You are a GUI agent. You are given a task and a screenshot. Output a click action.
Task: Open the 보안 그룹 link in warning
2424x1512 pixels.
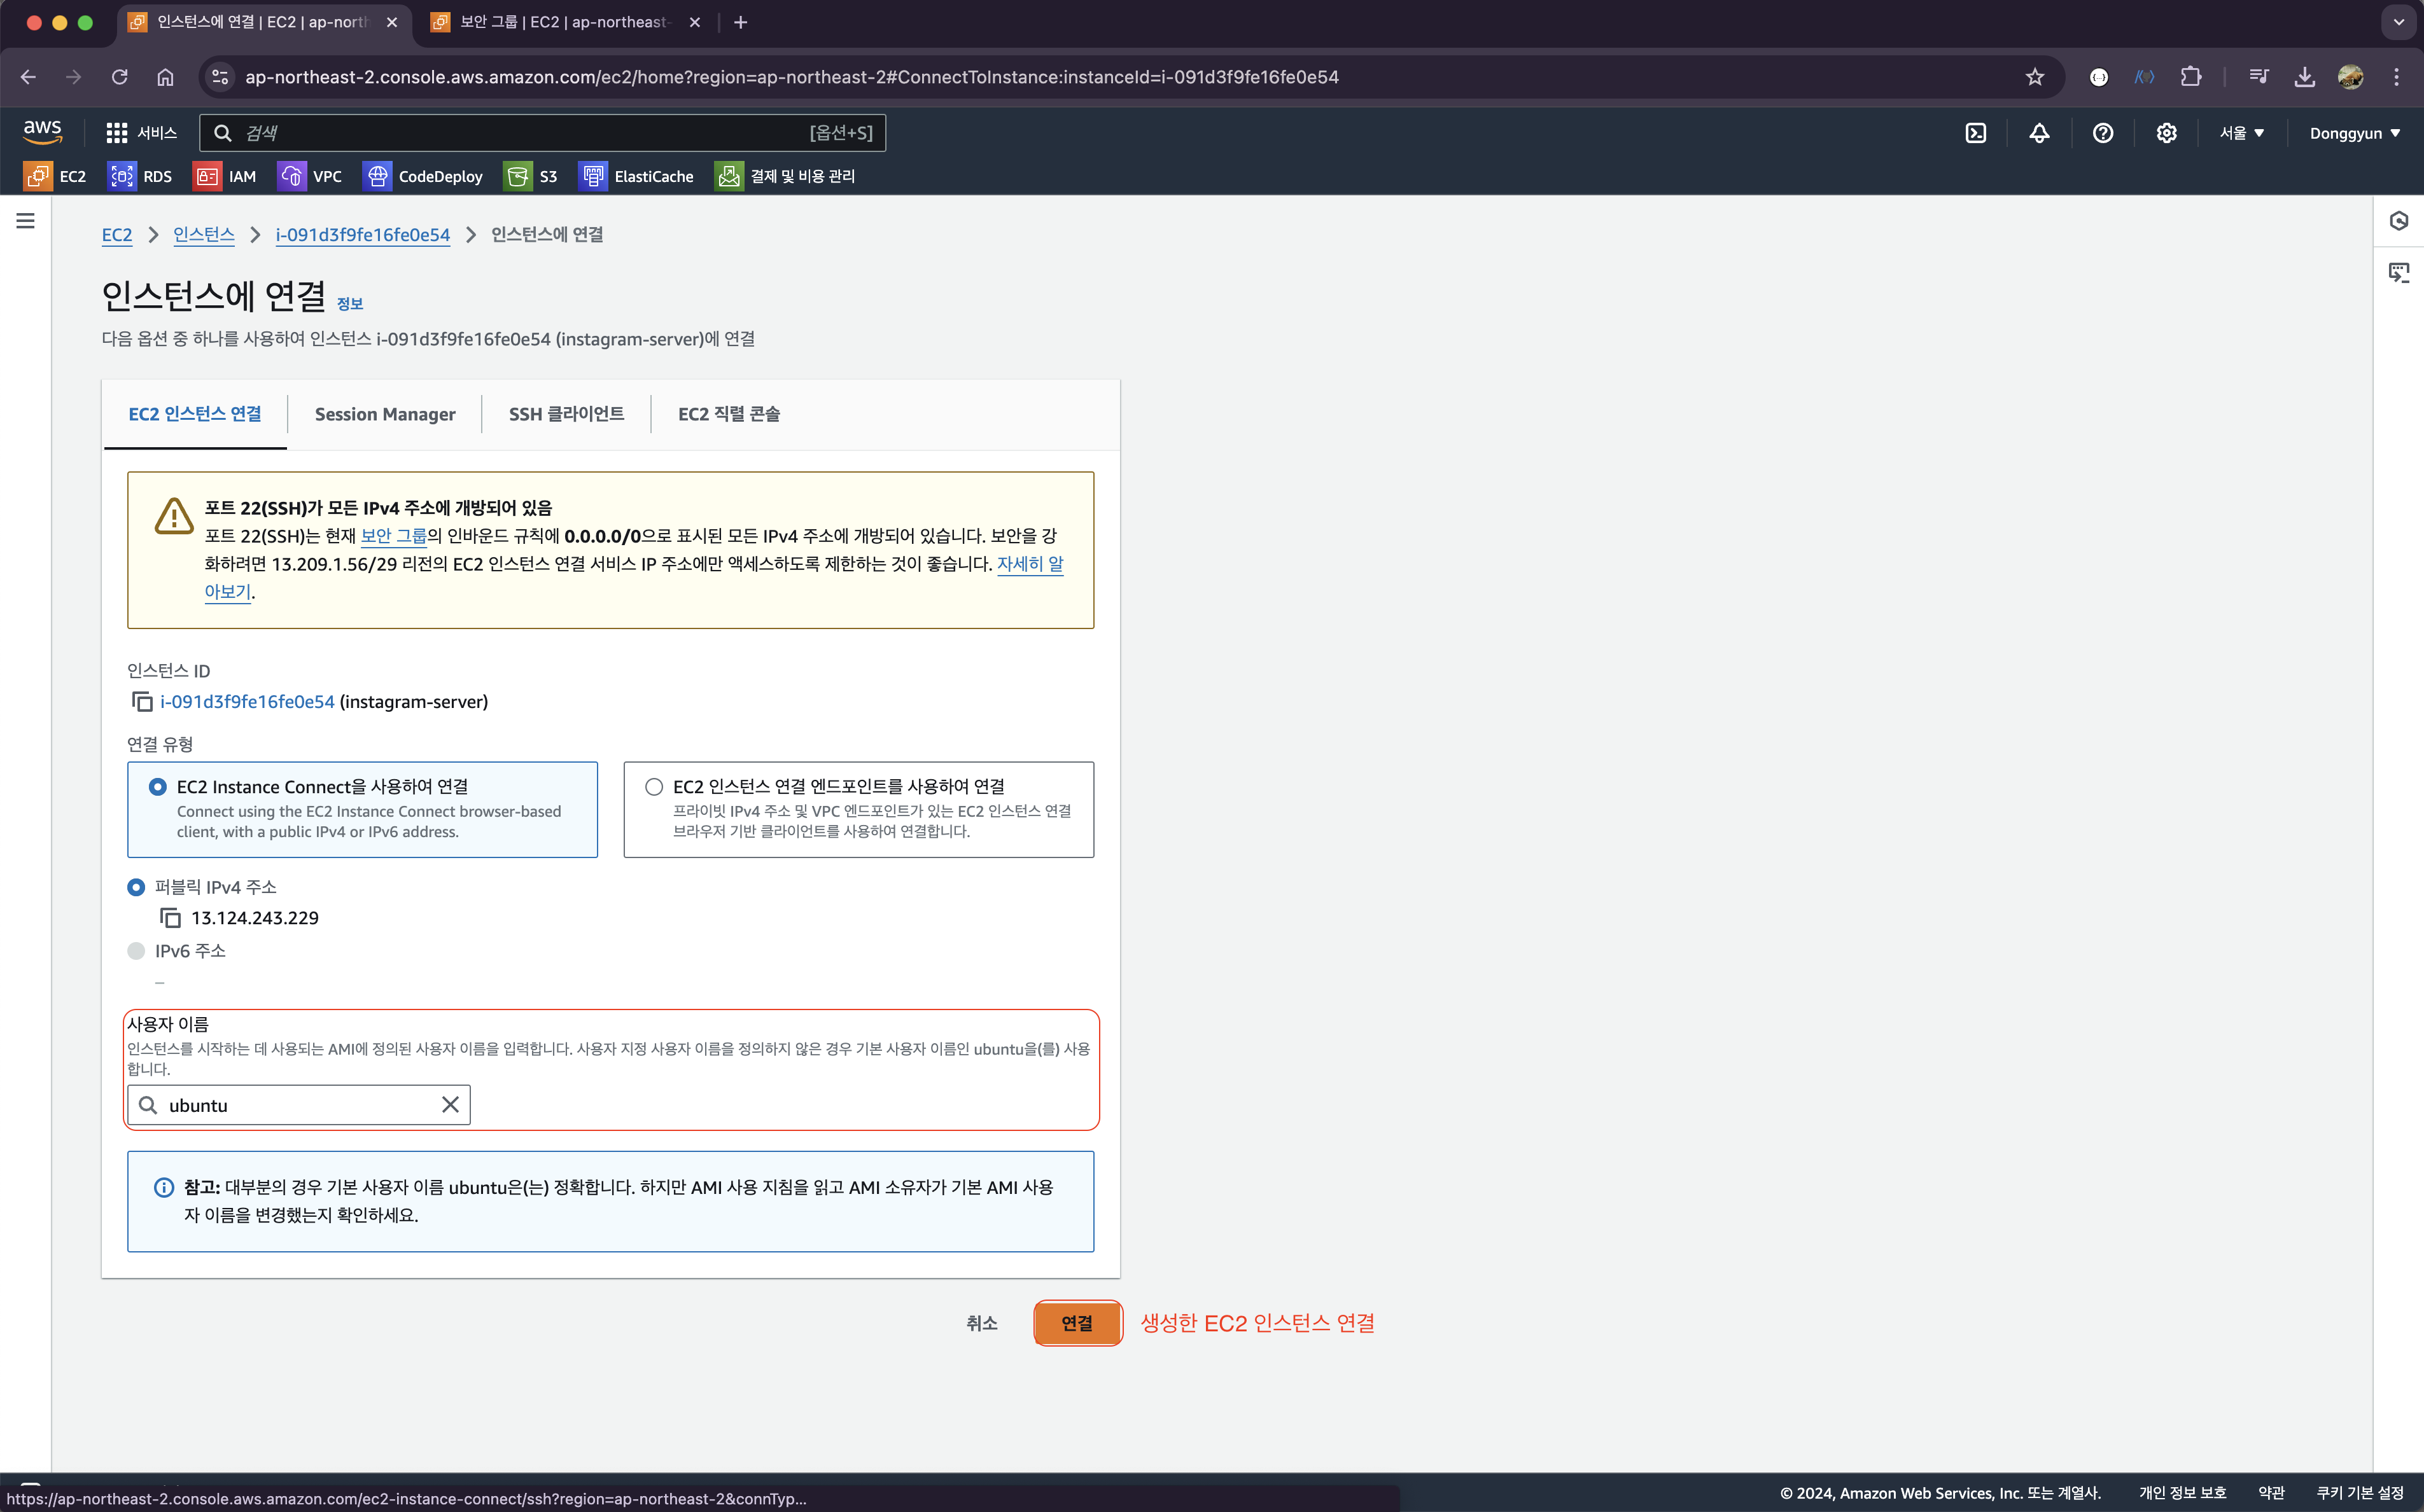tap(393, 536)
